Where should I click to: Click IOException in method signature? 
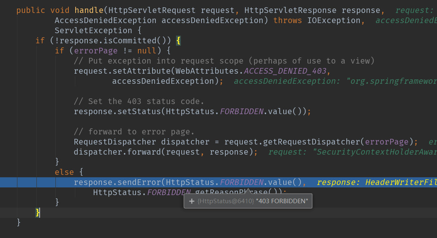(x=333, y=20)
